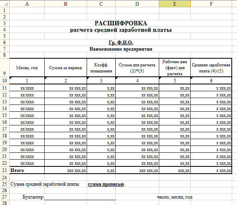Select the 'Сумма за период' header cell
Screen dimensions: 237x205
click(x=66, y=68)
